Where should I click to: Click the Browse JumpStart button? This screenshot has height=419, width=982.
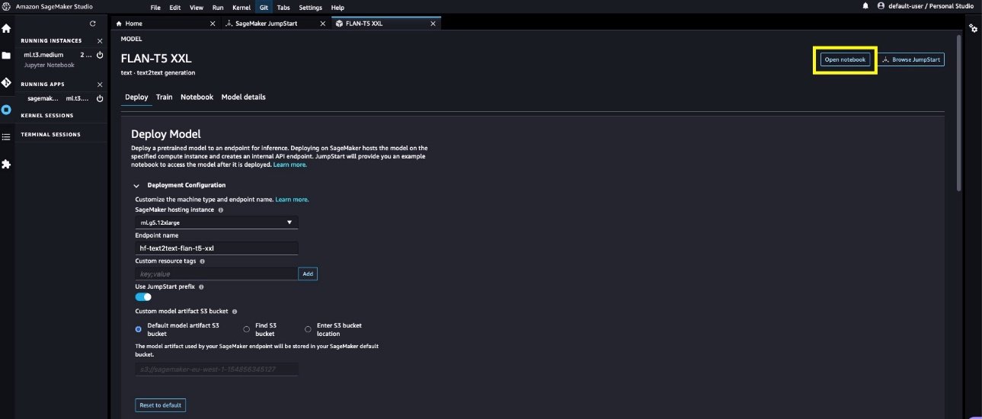[913, 59]
